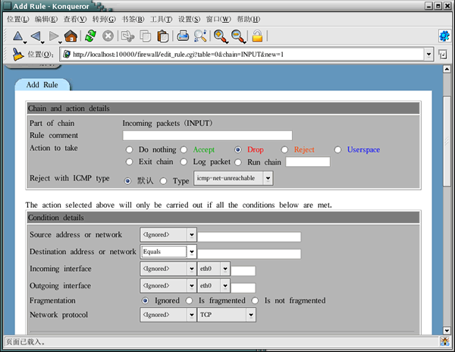Viewport: 455px width, 352px height.
Task: Open Destination address Equals dropdown
Action: pos(168,252)
